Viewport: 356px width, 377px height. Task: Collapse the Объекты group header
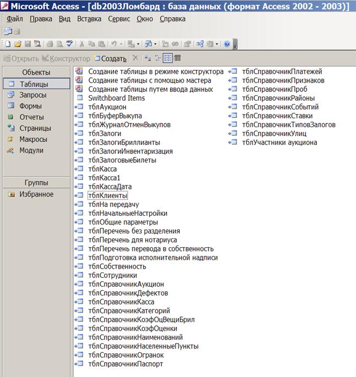[x=36, y=72]
